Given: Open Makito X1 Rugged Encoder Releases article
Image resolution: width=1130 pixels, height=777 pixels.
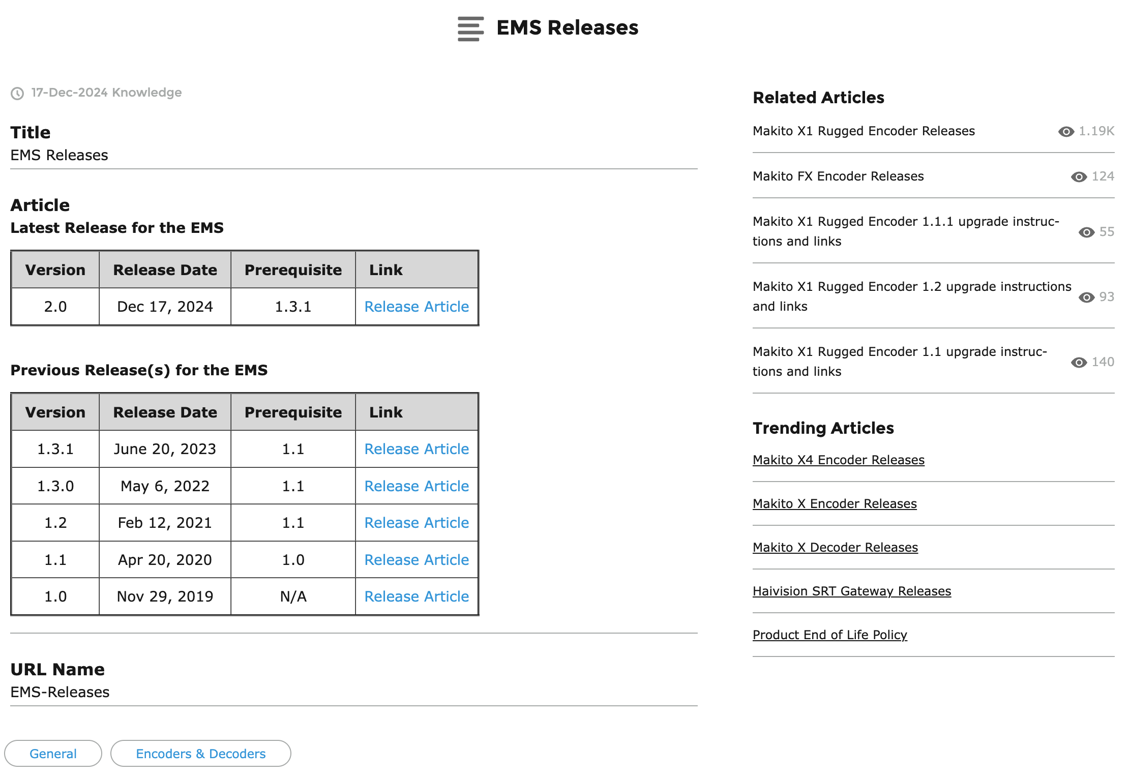Looking at the screenshot, I should point(864,131).
